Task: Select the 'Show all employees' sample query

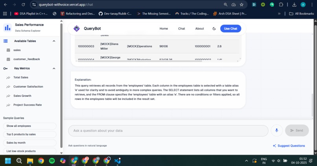Action: pyautogui.click(x=30, y=126)
